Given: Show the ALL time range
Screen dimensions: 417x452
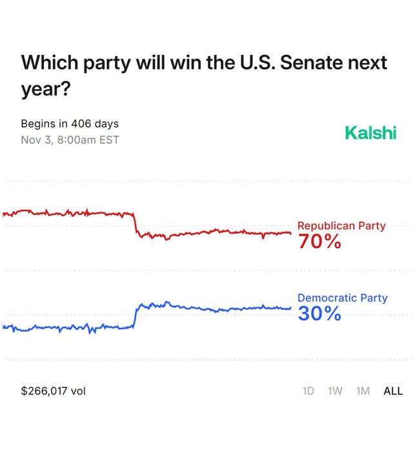Looking at the screenshot, I should tap(392, 391).
